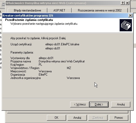Click the greyed Zastosuj button
The width and height of the screenshot is (136, 123).
click(x=98, y=118)
